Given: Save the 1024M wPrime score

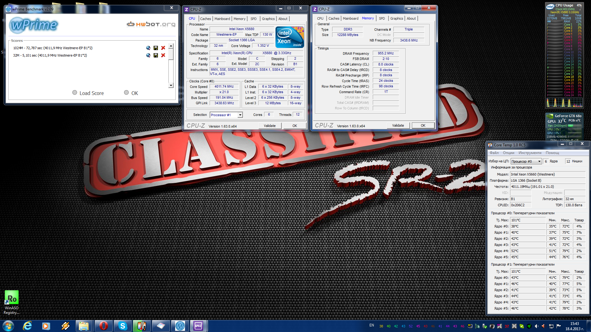Looking at the screenshot, I should click(156, 48).
